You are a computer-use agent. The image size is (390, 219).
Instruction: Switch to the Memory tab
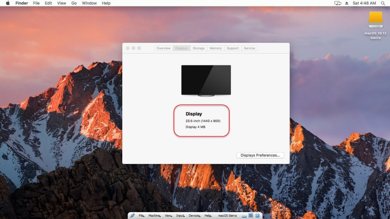pos(215,48)
